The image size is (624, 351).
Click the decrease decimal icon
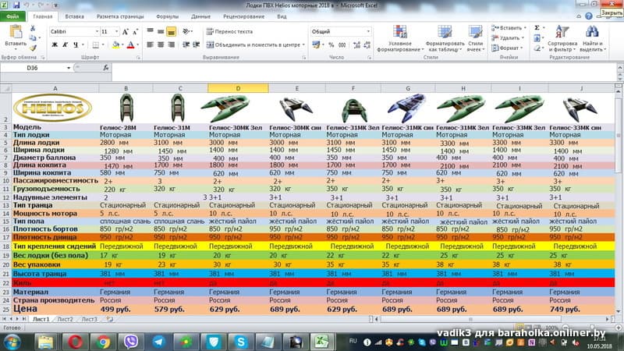pyautogui.click(x=367, y=45)
